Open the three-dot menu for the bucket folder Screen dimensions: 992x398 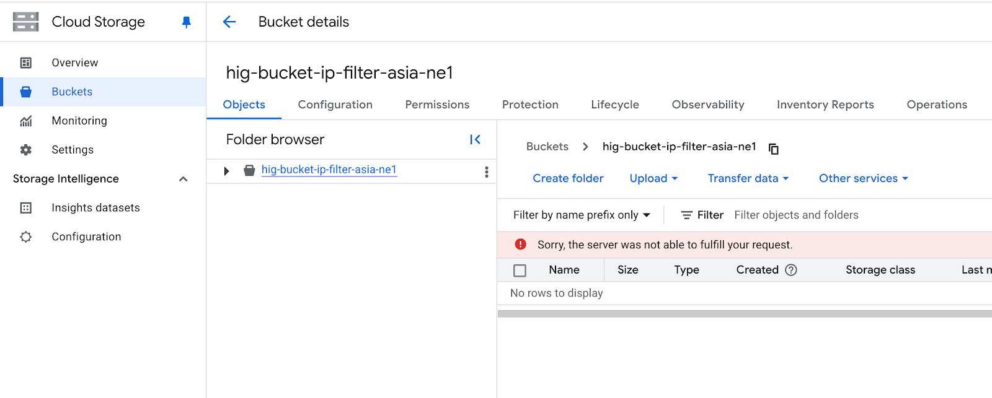[486, 172]
